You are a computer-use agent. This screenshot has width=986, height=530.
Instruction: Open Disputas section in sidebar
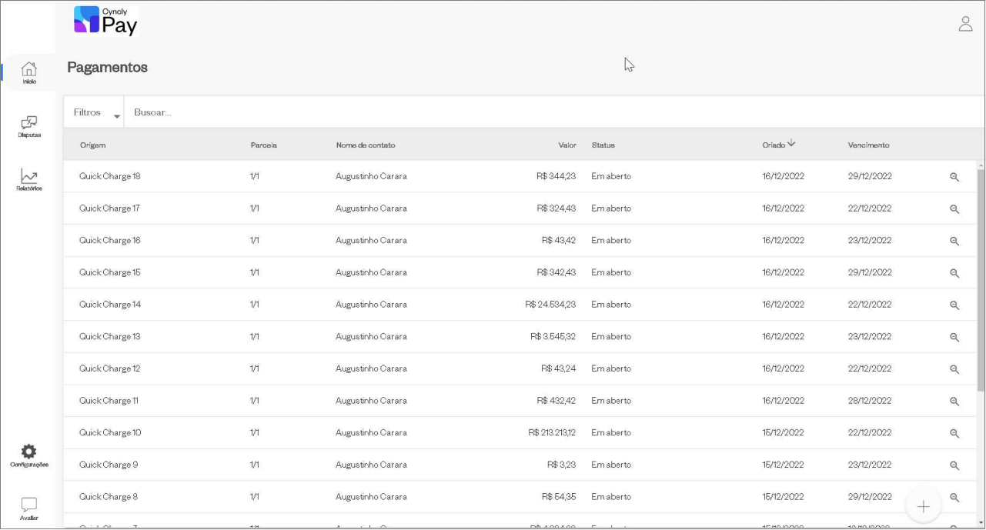coord(29,126)
